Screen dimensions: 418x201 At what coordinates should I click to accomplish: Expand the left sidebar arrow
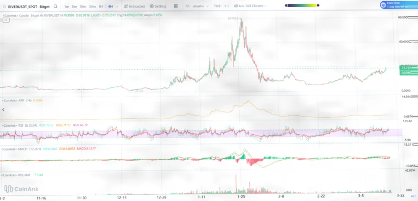[x=3, y=109]
